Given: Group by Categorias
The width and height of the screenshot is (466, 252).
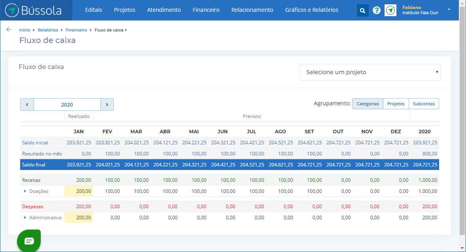Looking at the screenshot, I should click(368, 104).
